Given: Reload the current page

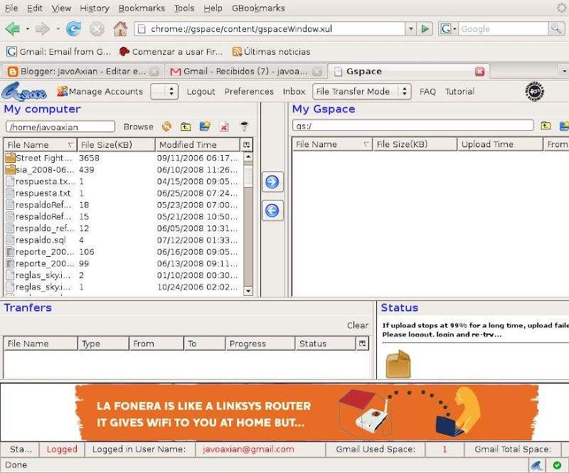Looking at the screenshot, I should pos(73,28).
